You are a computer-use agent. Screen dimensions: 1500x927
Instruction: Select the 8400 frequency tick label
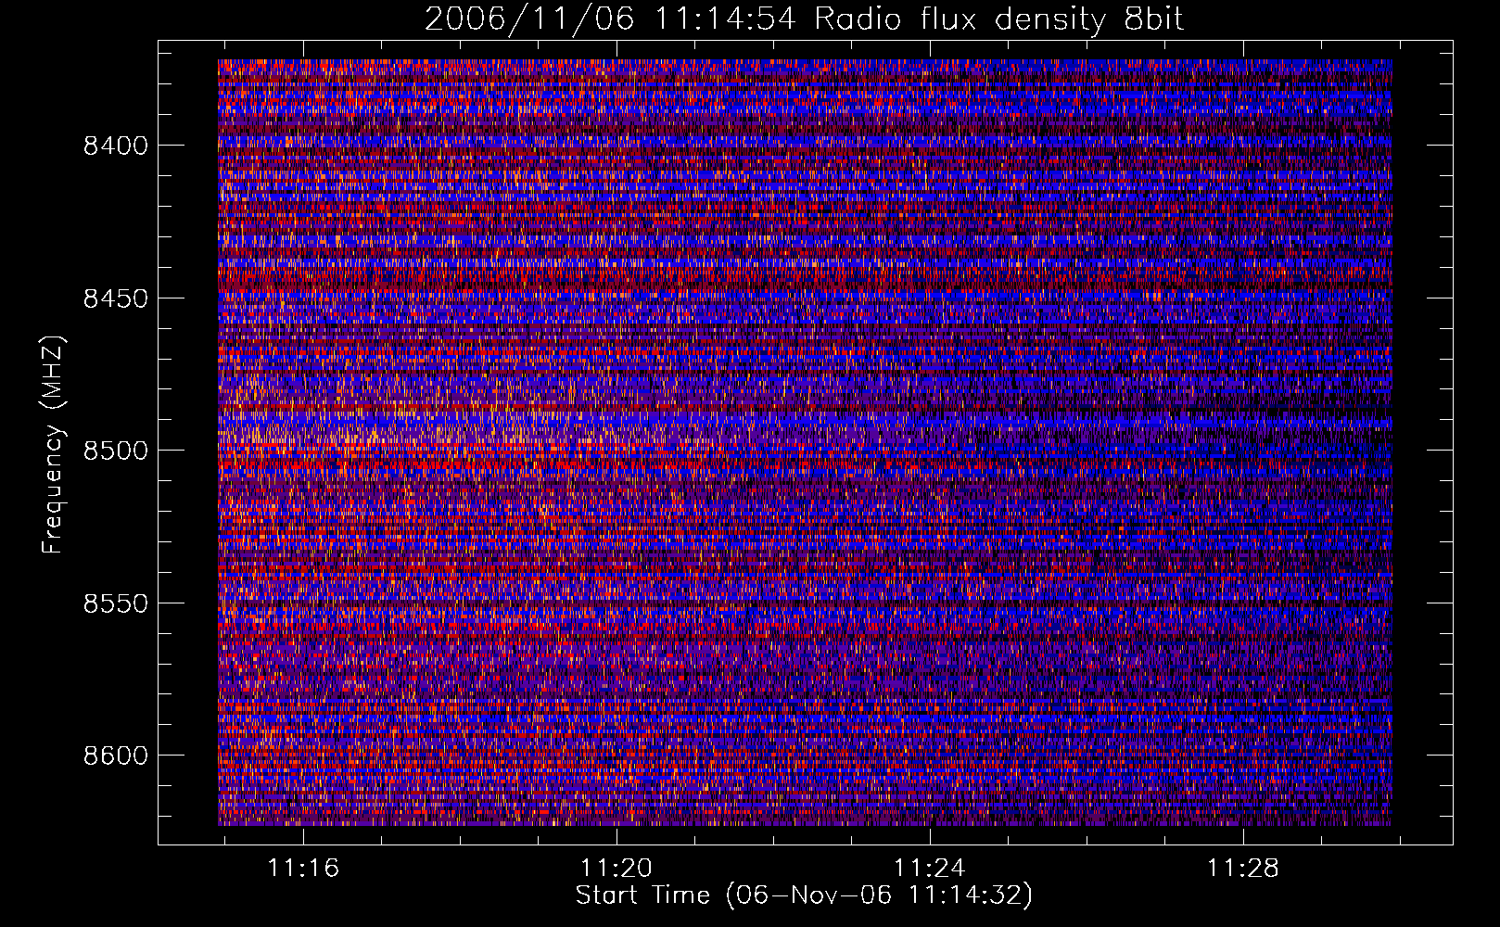116,146
